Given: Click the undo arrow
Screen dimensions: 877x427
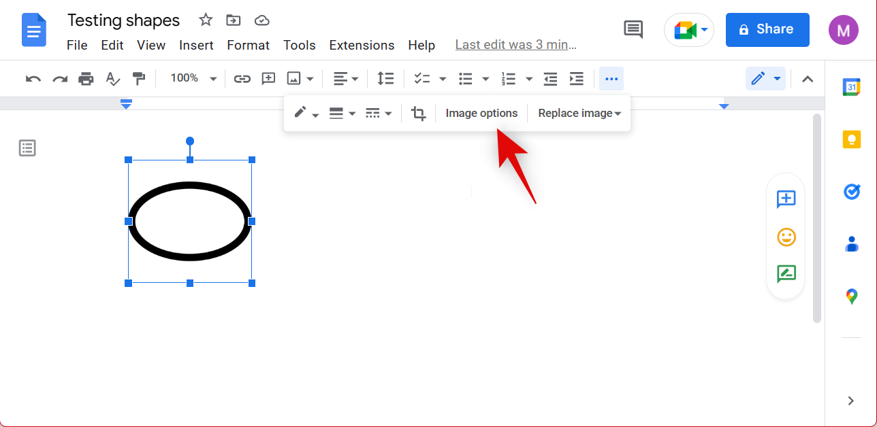Looking at the screenshot, I should tap(33, 79).
